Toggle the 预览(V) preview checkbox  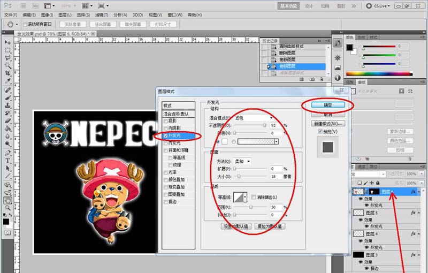pos(320,132)
